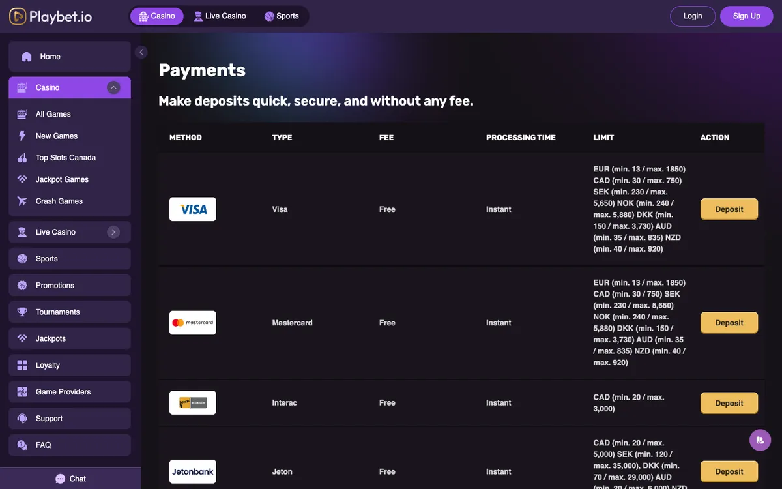This screenshot has width=782, height=489.
Task: Switch to the Live Casino tab
Action: click(x=220, y=16)
